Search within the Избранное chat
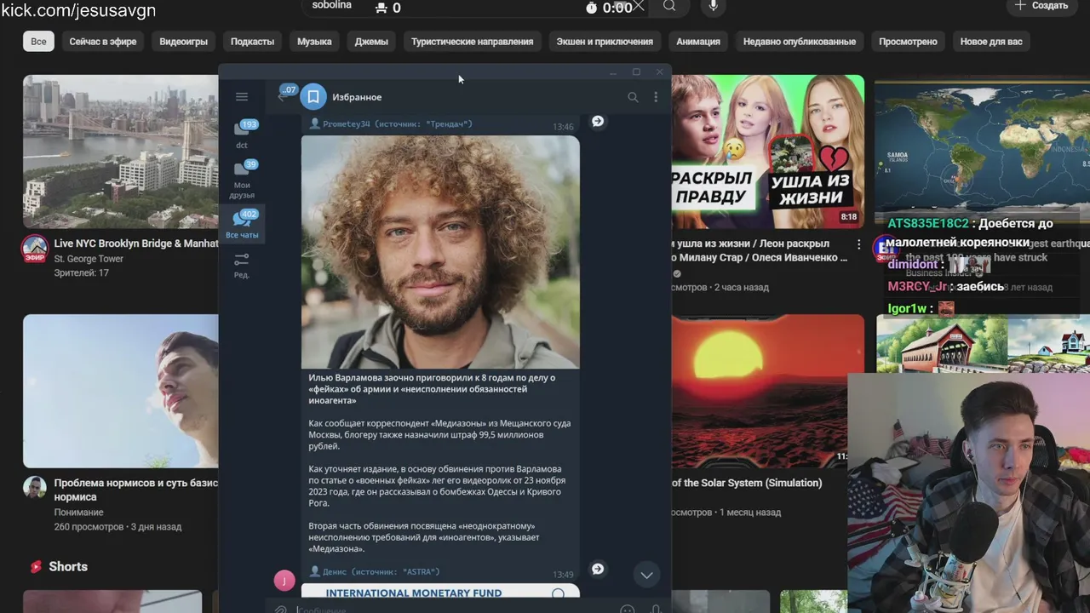Screen dimensions: 1090x613 (x=633, y=97)
